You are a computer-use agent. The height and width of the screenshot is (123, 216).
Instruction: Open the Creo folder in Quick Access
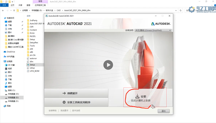tap(16, 40)
